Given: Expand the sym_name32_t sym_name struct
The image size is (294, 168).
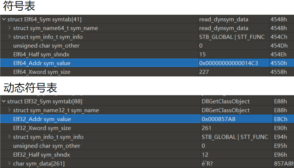Looking at the screenshot, I should [9, 110].
